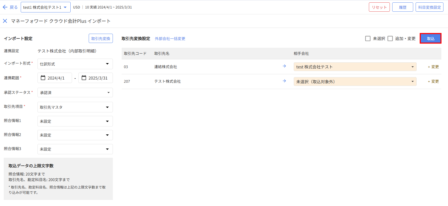
Task: Open the 履歴 history button
Action: point(402,7)
